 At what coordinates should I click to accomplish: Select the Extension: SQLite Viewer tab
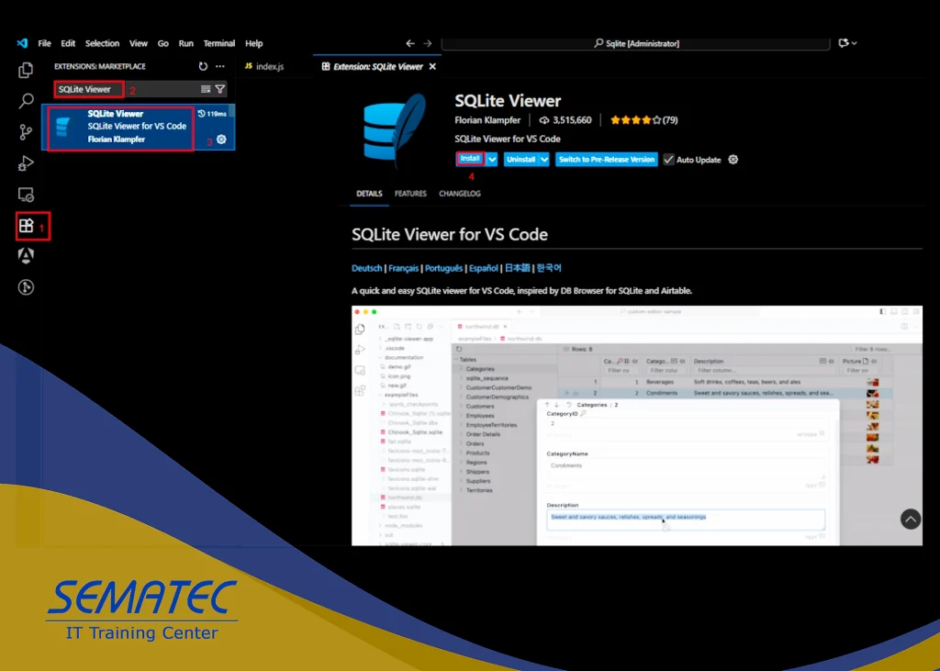tap(377, 67)
